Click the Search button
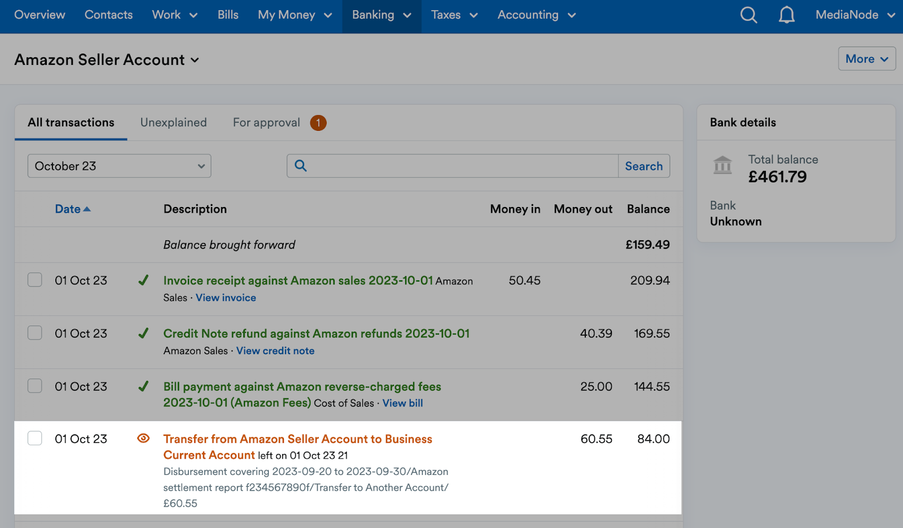Image resolution: width=903 pixels, height=528 pixels. coord(644,166)
